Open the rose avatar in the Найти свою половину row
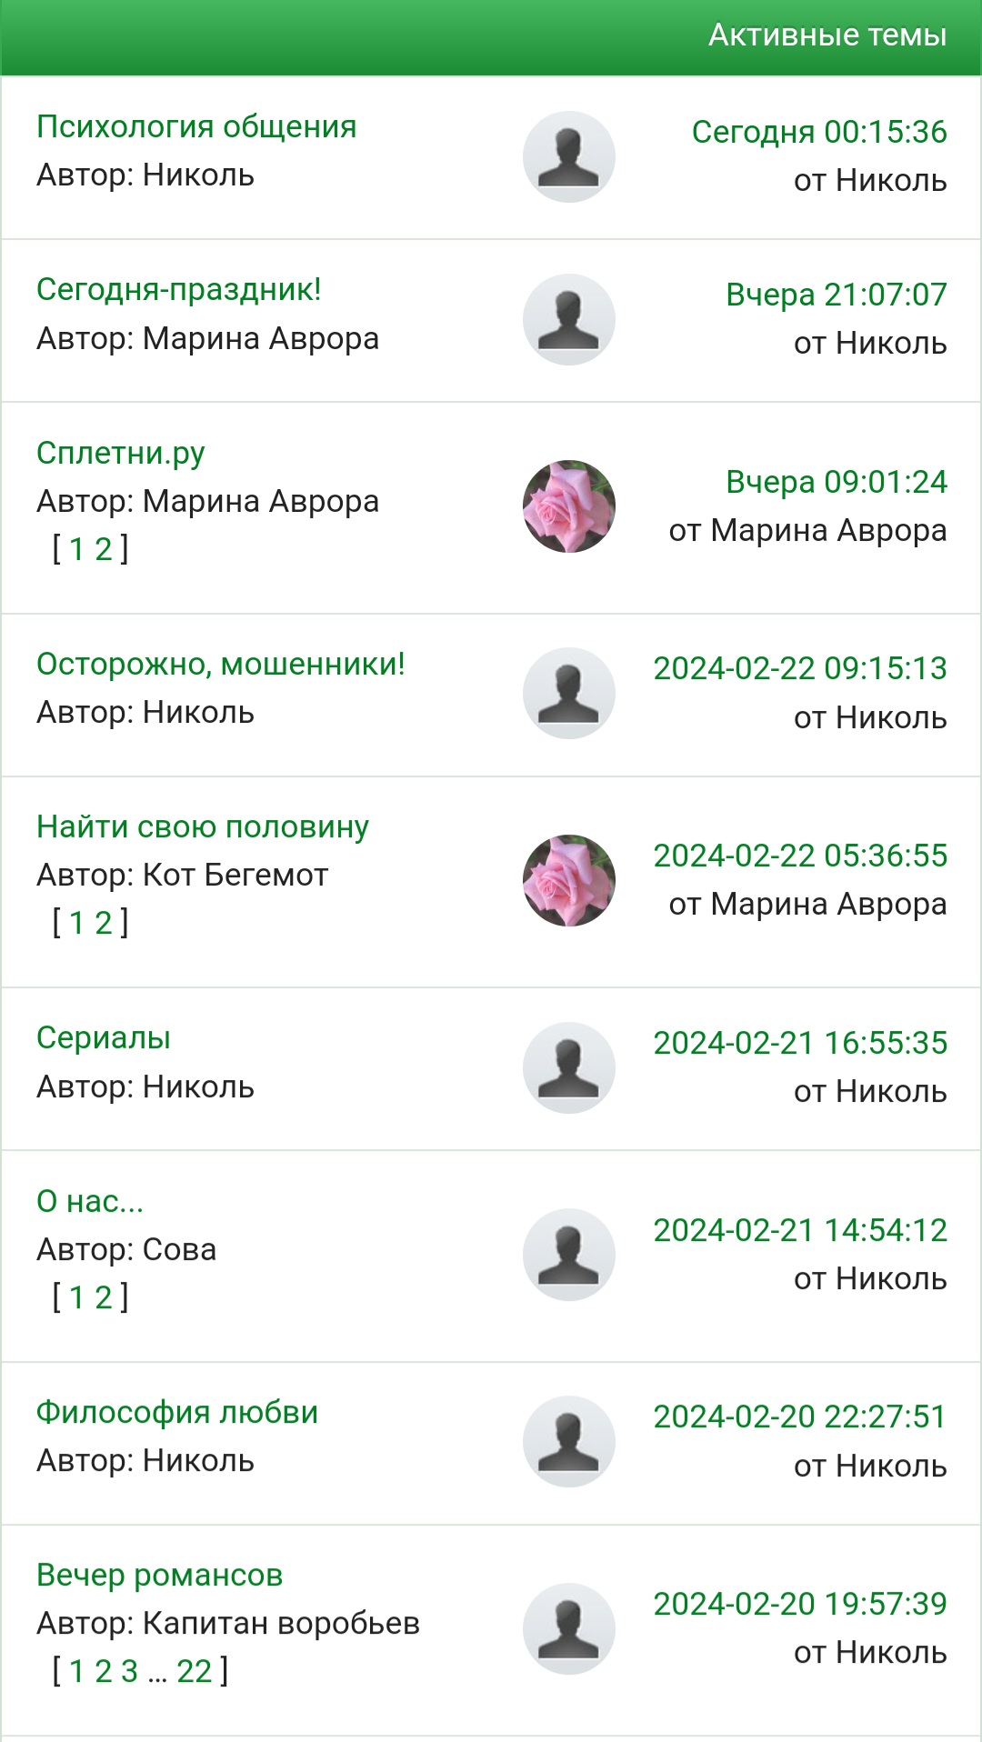The height and width of the screenshot is (1742, 982). point(569,880)
